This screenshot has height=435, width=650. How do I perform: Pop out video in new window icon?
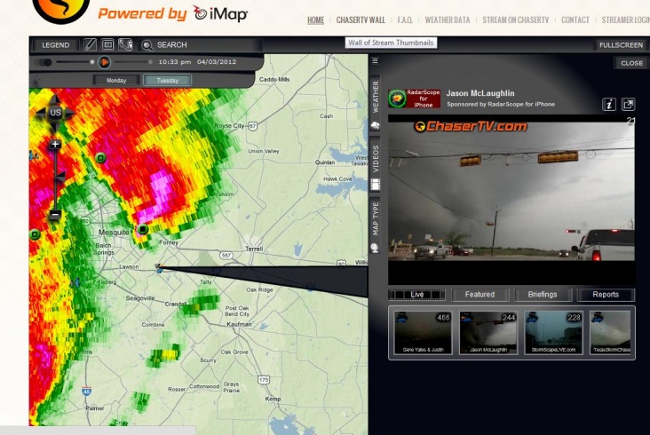coord(628,105)
